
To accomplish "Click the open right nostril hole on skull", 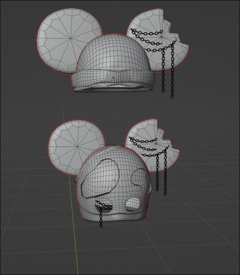I will click(x=133, y=203).
